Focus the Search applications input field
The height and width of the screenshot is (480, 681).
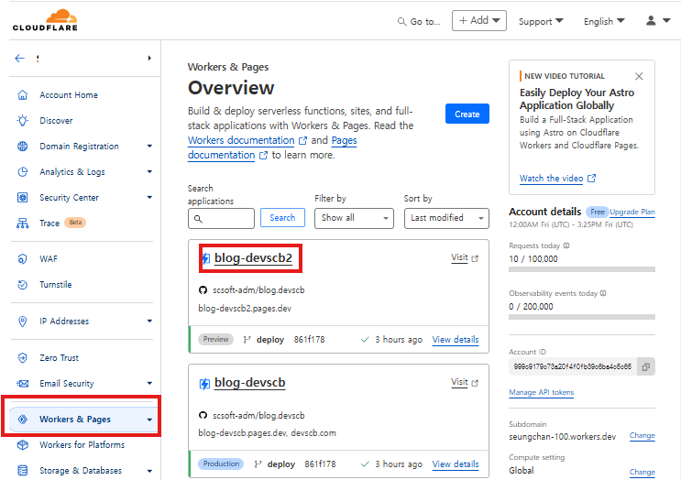pyautogui.click(x=221, y=218)
